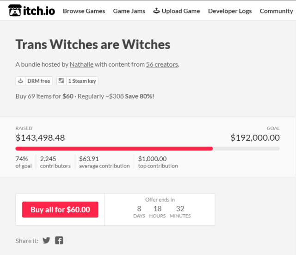This screenshot has width=296, height=255.
Task: Click the $143,498.48 raised amount
Action: pyautogui.click(x=40, y=137)
